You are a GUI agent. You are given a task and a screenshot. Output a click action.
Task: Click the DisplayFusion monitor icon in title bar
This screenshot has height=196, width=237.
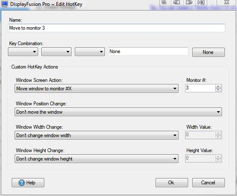(4, 4)
